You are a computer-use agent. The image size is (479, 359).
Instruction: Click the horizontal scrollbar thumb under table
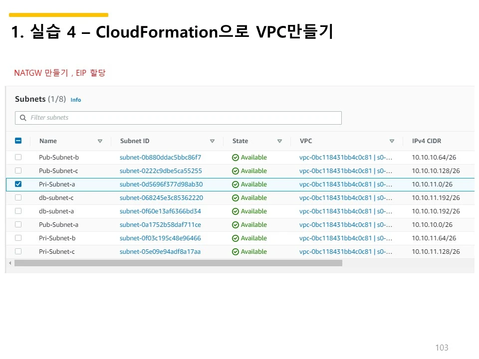point(178,263)
